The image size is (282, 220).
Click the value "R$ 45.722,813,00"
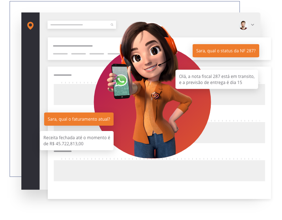pyautogui.click(x=67, y=144)
